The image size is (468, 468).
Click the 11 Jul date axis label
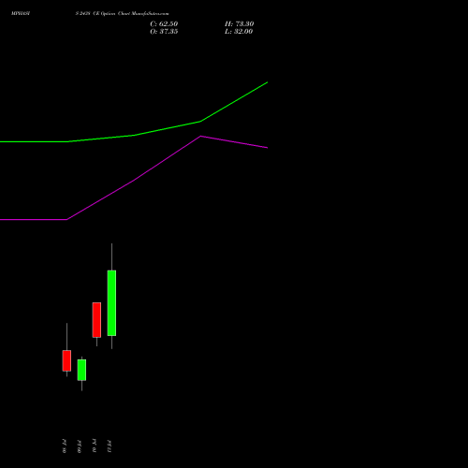coord(110,446)
